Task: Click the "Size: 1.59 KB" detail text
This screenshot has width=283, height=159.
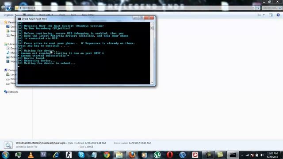Action: (x=86, y=147)
